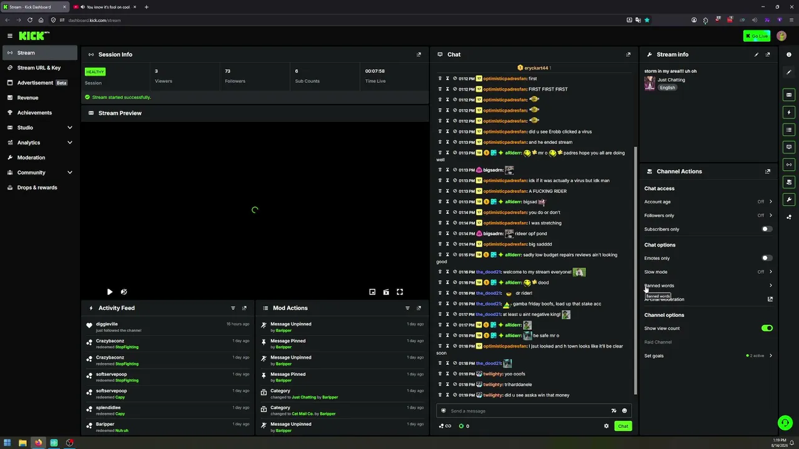
Task: Click the English language tag
Action: point(667,88)
